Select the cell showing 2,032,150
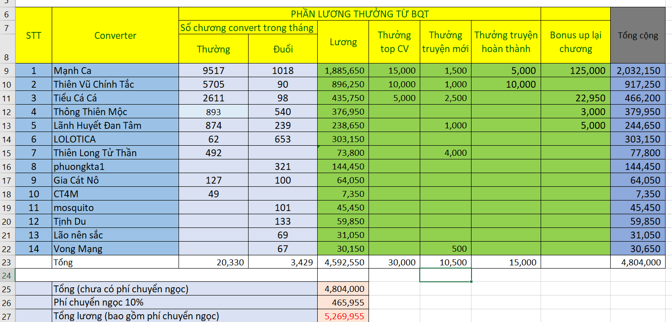The height and width of the screenshot is (322, 672). tap(638, 70)
